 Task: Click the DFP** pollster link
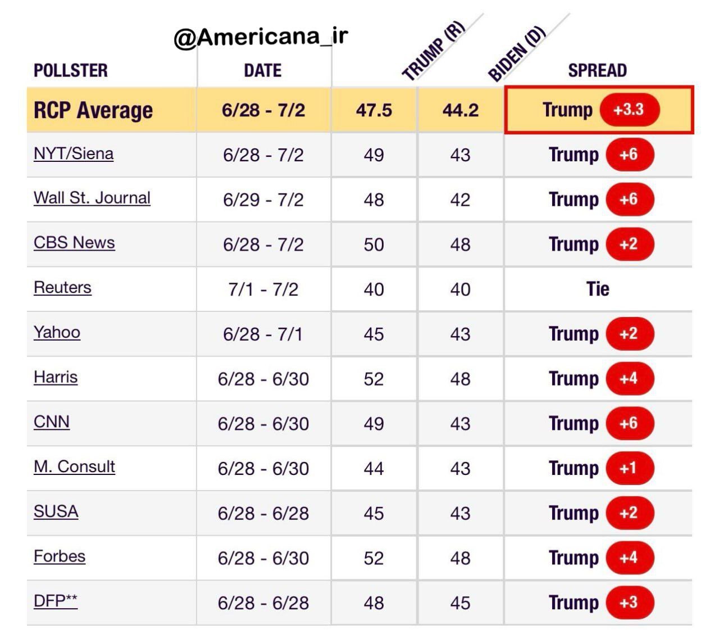click(x=56, y=601)
